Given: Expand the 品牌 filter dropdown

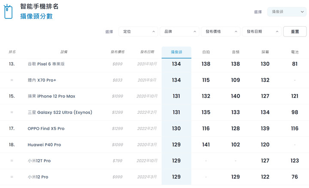Looking at the screenshot, I should coord(179,31).
